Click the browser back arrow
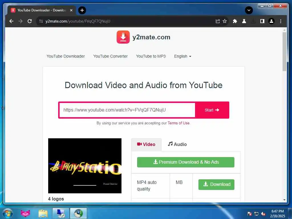 tap(11, 21)
